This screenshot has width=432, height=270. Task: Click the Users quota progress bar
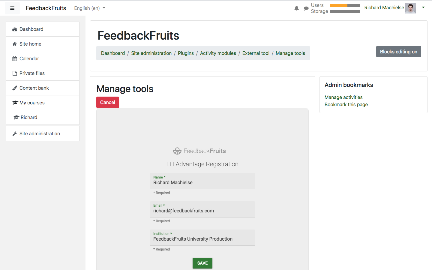click(x=344, y=5)
